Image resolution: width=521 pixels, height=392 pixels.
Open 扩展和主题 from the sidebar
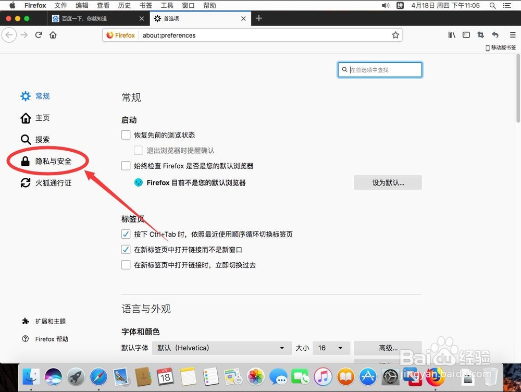click(x=49, y=321)
